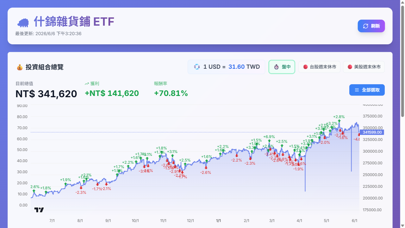This screenshot has height=228, width=405.
Task: Click the green arrow under +3.3%
Action: (x=252, y=152)
